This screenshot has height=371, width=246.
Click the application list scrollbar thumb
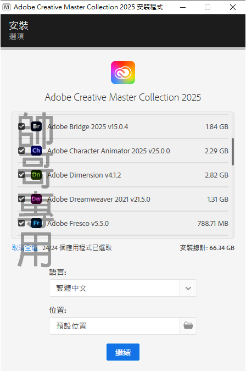tap(233, 152)
